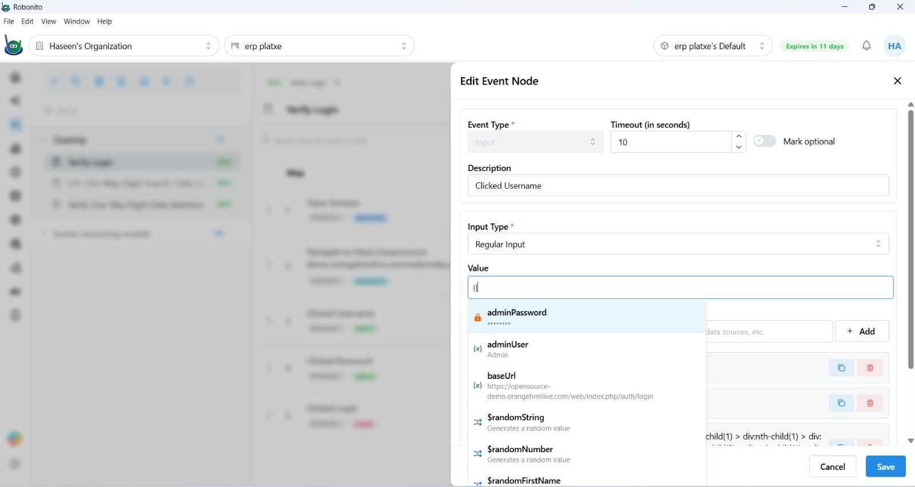
Task: Click the panel vertical scrollbar thumb
Action: coord(910,239)
